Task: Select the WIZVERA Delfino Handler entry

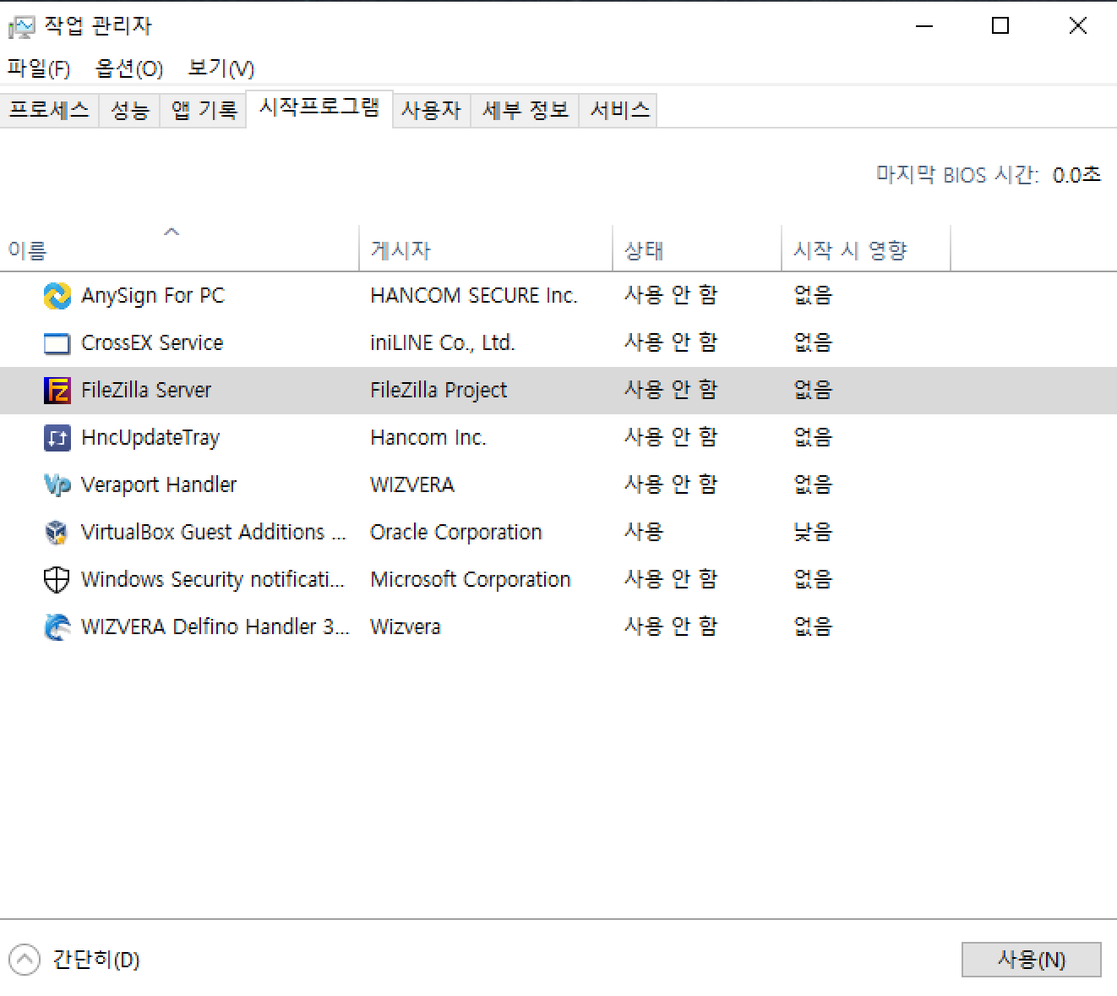Action: point(215,627)
